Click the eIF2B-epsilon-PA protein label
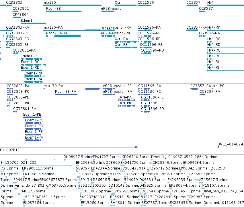This screenshot has height=207, width=244. coord(118,92)
